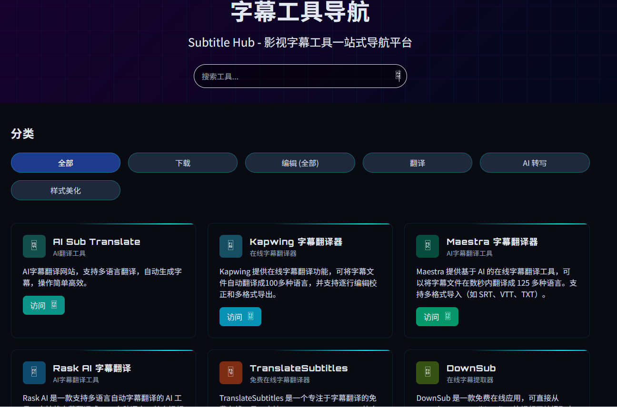Click the search icon in the search box

tap(398, 76)
